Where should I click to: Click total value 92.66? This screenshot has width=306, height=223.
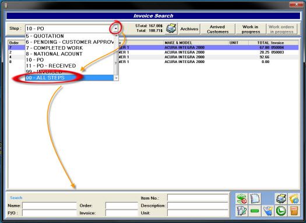[265, 57]
